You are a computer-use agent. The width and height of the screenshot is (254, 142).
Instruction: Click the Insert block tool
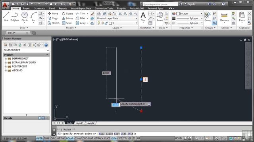(160, 17)
